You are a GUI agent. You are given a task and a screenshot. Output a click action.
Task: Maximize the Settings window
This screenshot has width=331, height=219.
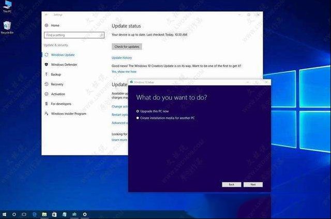click(249, 14)
